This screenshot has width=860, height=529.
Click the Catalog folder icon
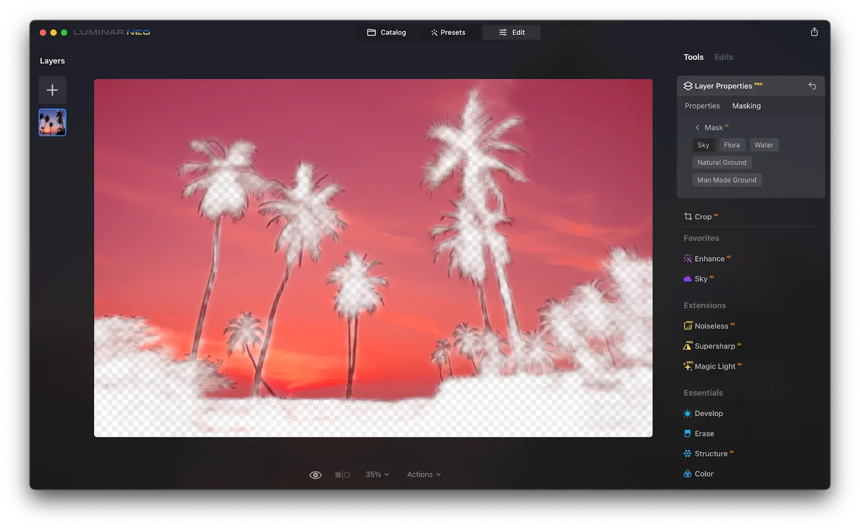[x=371, y=32]
